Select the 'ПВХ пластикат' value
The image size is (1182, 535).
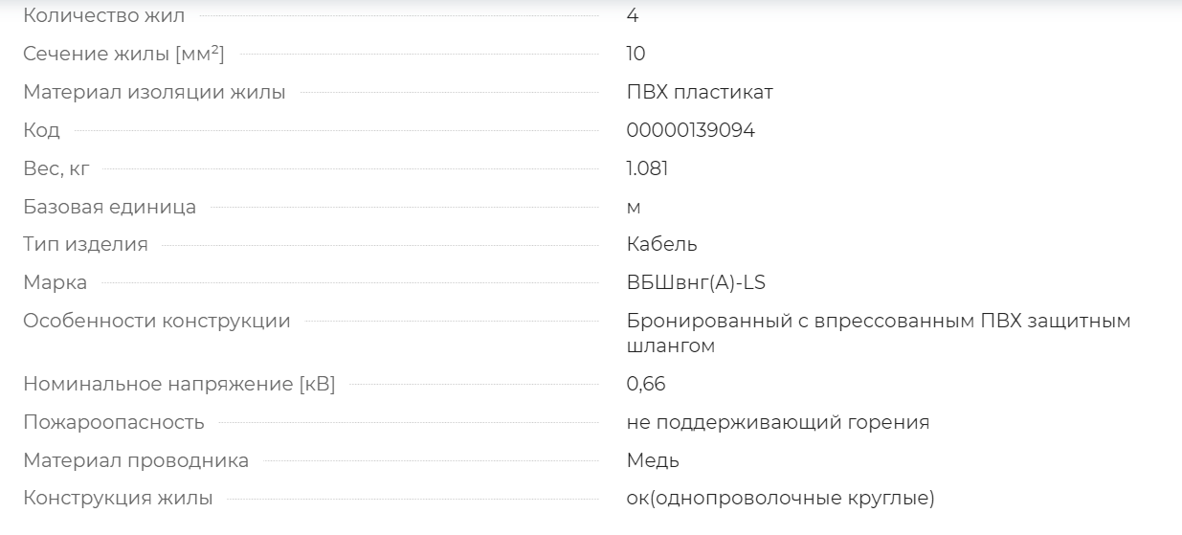click(700, 92)
